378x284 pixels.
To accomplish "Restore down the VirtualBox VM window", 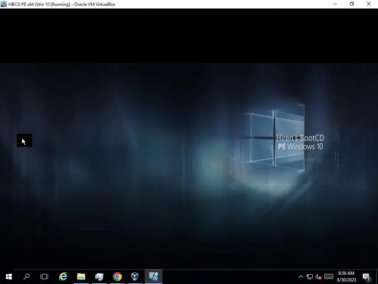I will [x=352, y=4].
